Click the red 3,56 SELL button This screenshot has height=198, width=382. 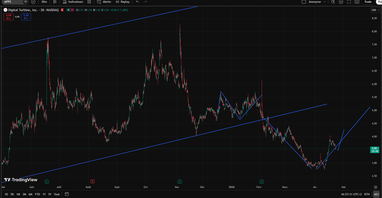pos(9,17)
